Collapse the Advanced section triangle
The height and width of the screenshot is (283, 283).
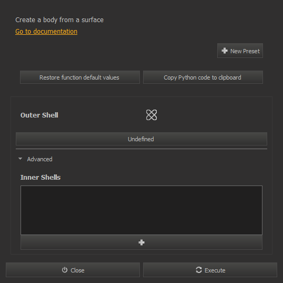pyautogui.click(x=20, y=159)
